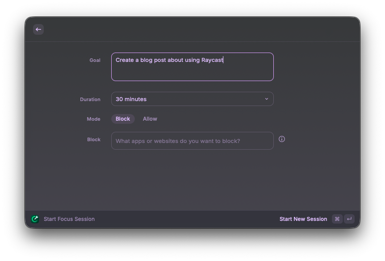Click the "30 minutes" selected value
Viewport: 385px width, 261px height.
coord(131,99)
